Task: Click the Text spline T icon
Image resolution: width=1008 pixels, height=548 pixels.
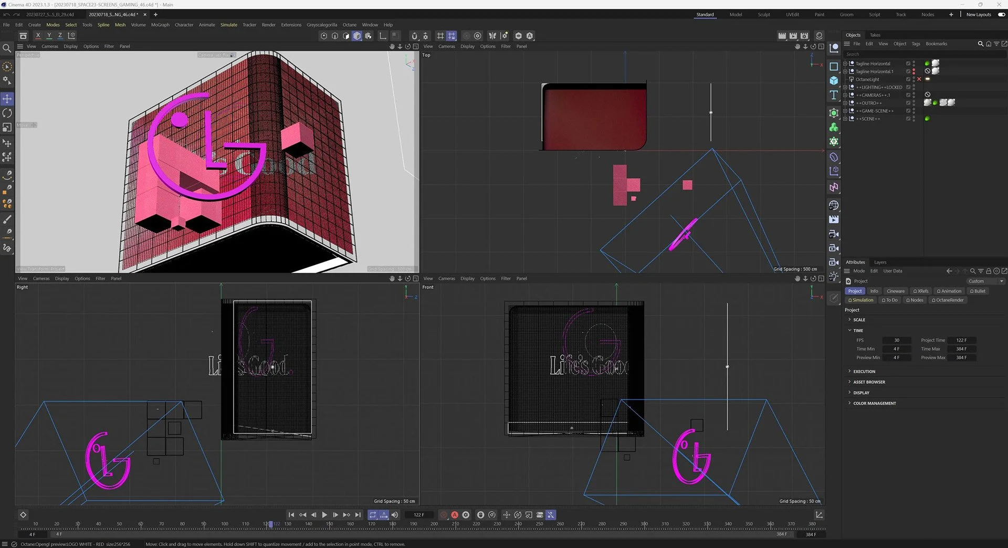Action: coord(834,95)
